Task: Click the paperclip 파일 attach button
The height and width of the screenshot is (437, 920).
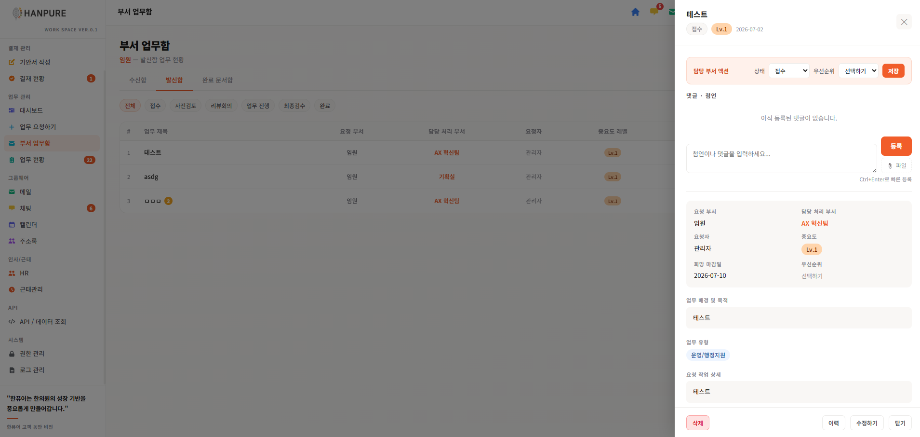Action: [x=896, y=165]
